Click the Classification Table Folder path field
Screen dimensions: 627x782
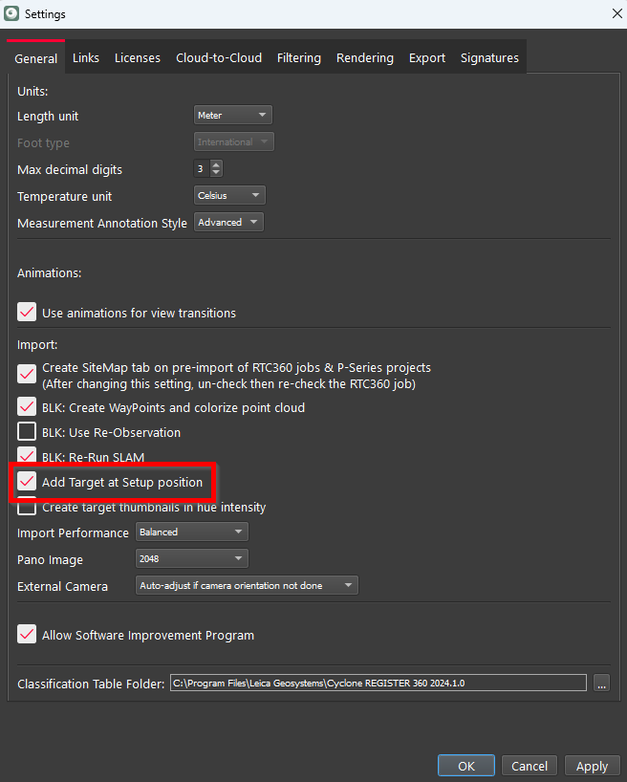pyautogui.click(x=378, y=683)
